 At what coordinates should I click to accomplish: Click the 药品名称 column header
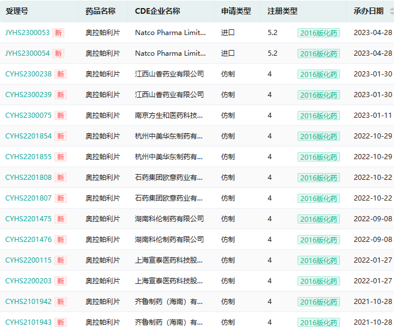(x=101, y=11)
